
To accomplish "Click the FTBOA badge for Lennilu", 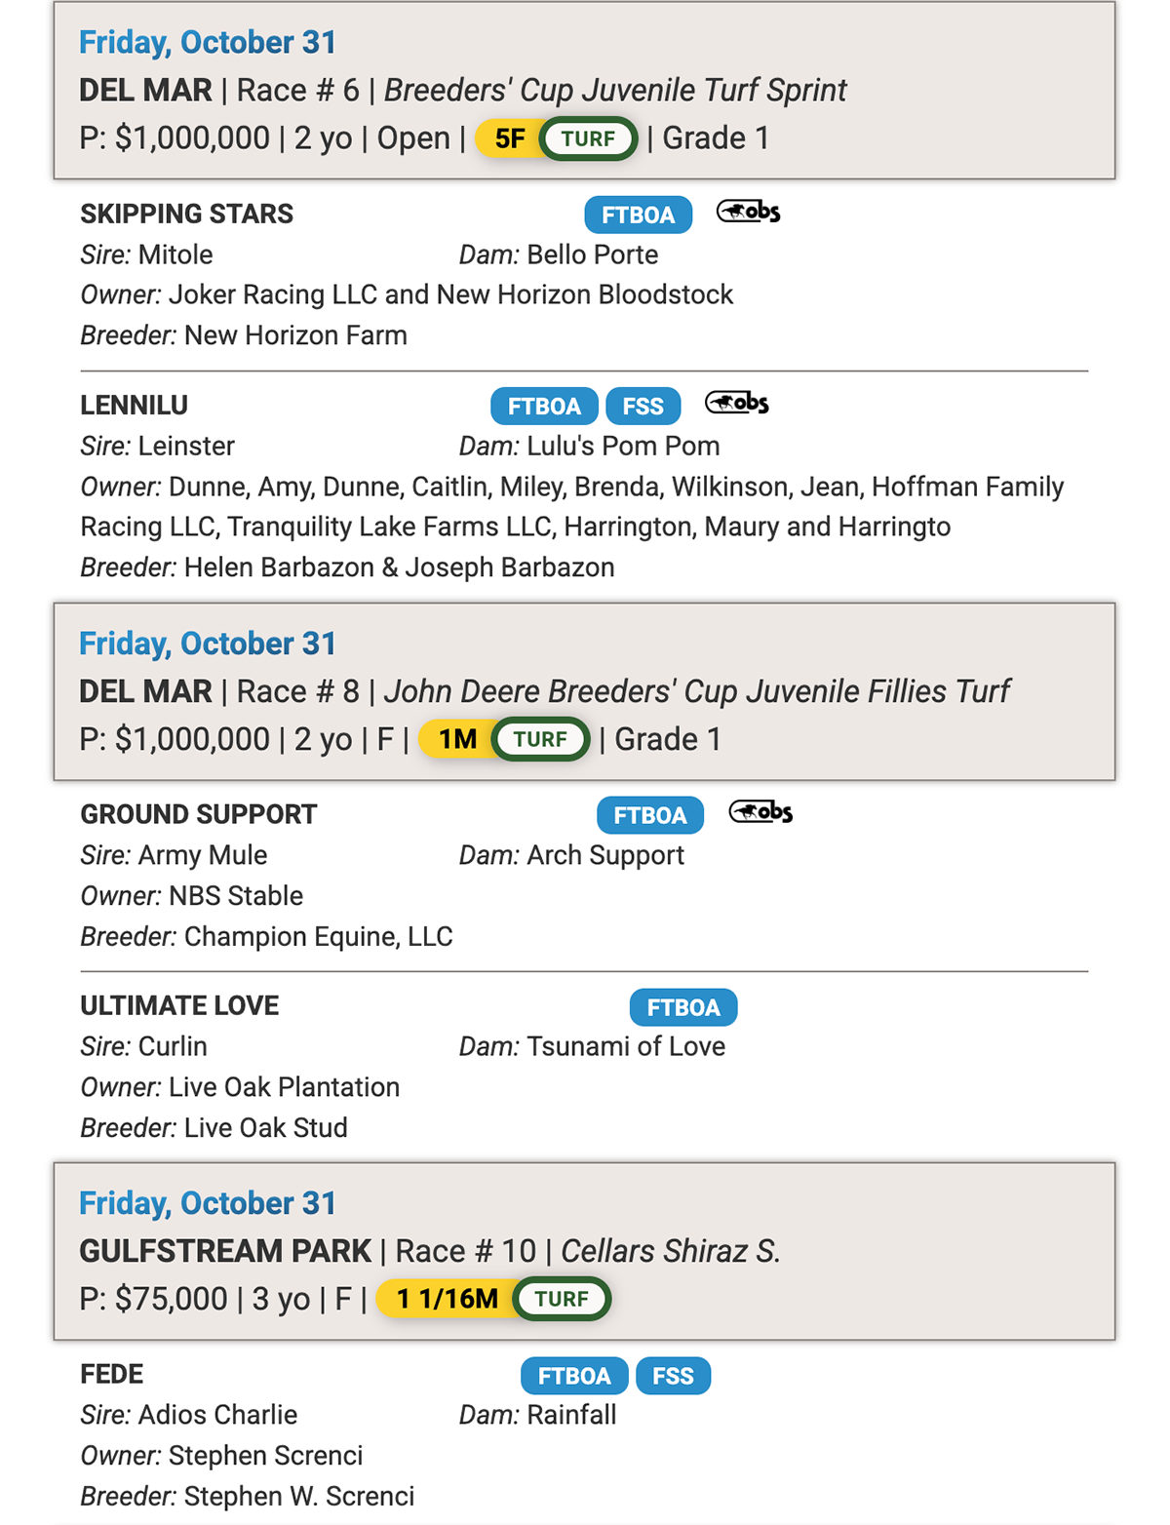I will (x=543, y=406).
